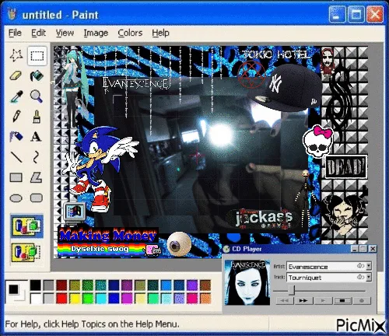This screenshot has width=389, height=336.
Task: Enable transparent selection mode option
Action: tap(26, 252)
